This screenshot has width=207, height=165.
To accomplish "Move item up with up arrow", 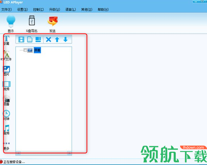I will click(x=57, y=39).
